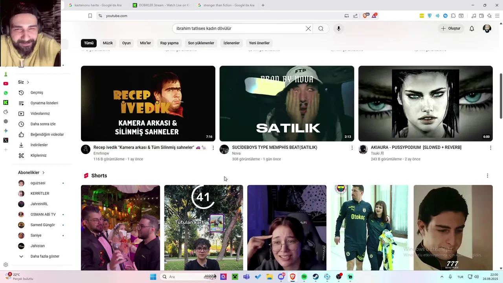The width and height of the screenshot is (503, 283).
Task: Clear the YouTube search text
Action: pos(308,28)
